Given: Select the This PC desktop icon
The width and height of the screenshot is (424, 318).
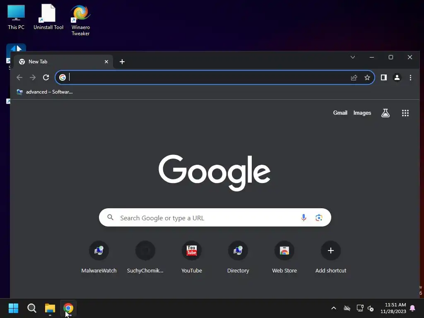Looking at the screenshot, I should pos(16,17).
